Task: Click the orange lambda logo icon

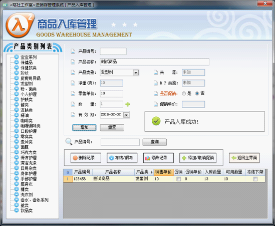Action: [x=20, y=25]
